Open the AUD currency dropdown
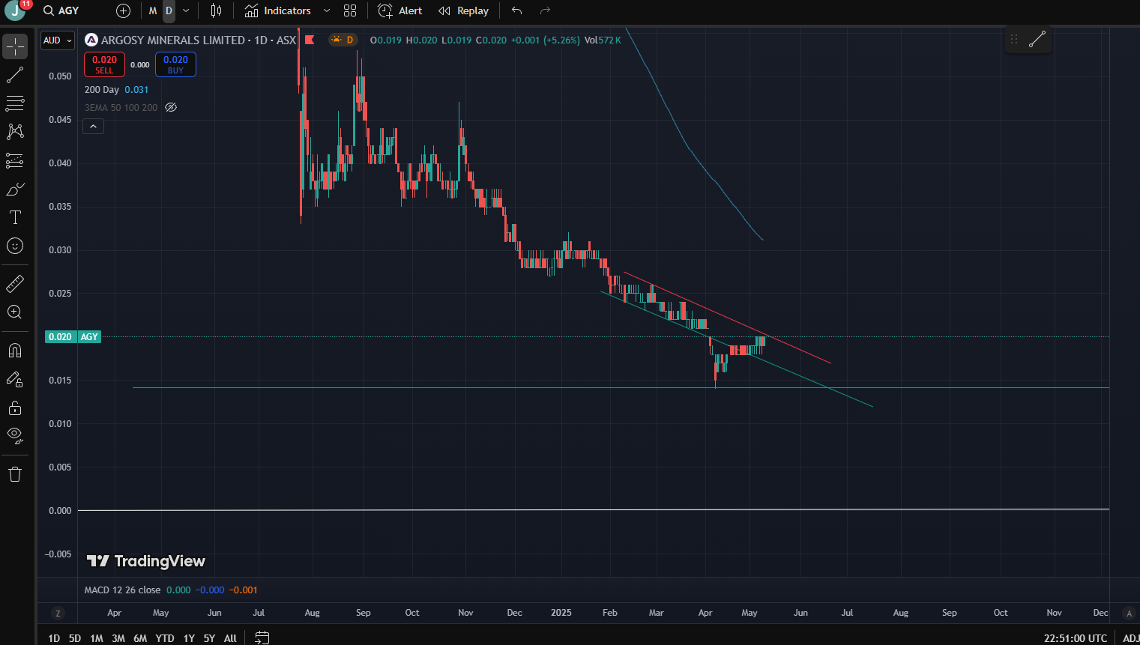The image size is (1140, 645). (x=58, y=40)
